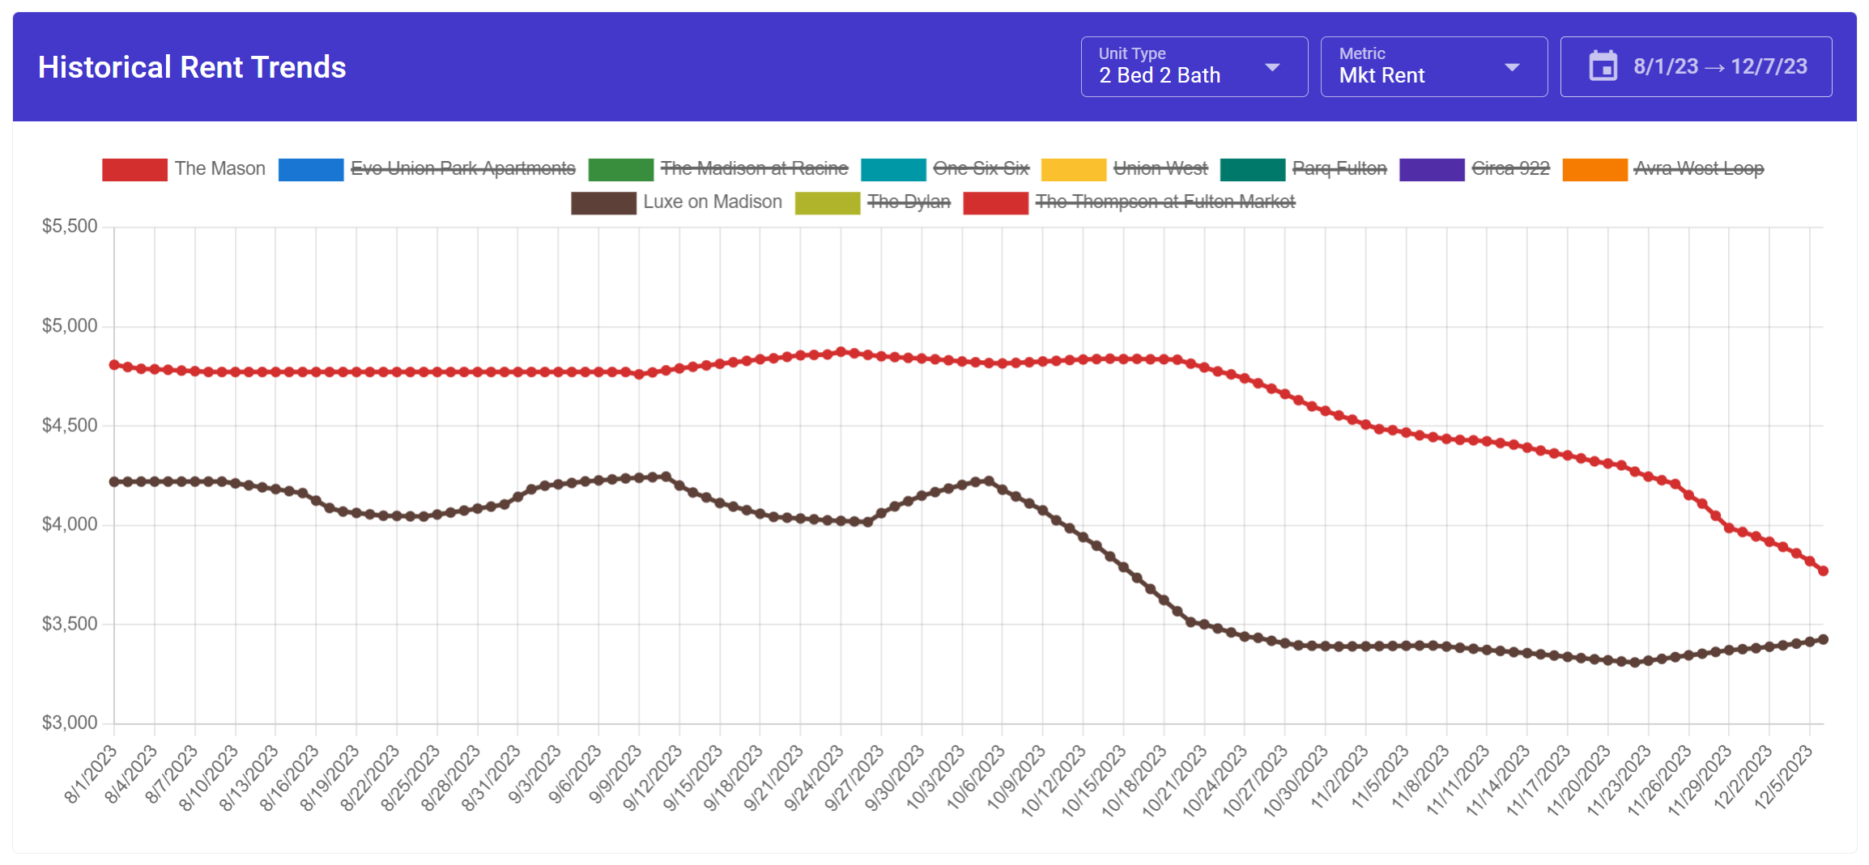Click The Dylan olive-green legend swatch
Viewport: 1869px width, 865px height.
click(x=828, y=202)
